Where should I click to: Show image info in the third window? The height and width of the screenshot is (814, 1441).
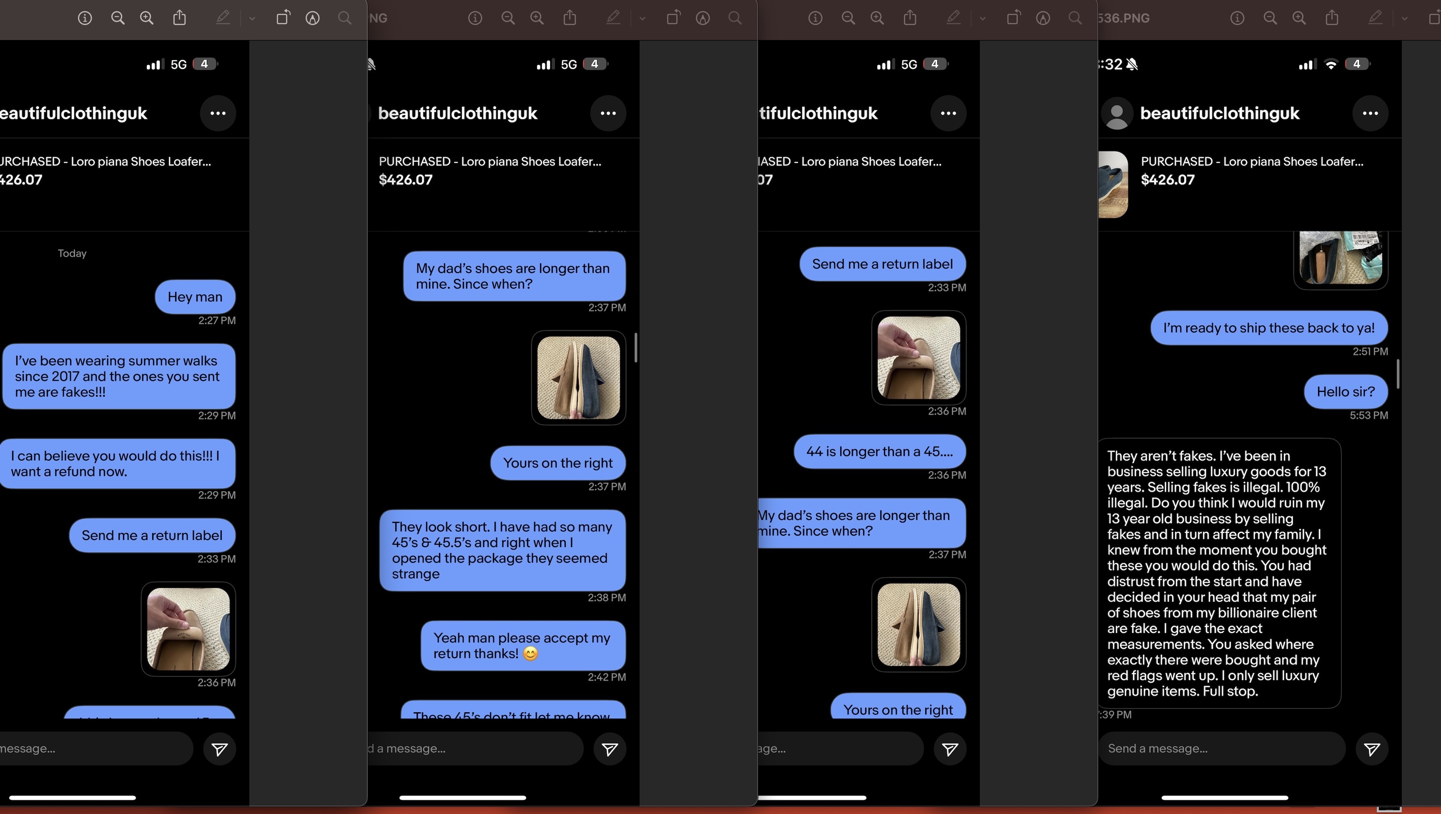point(815,18)
